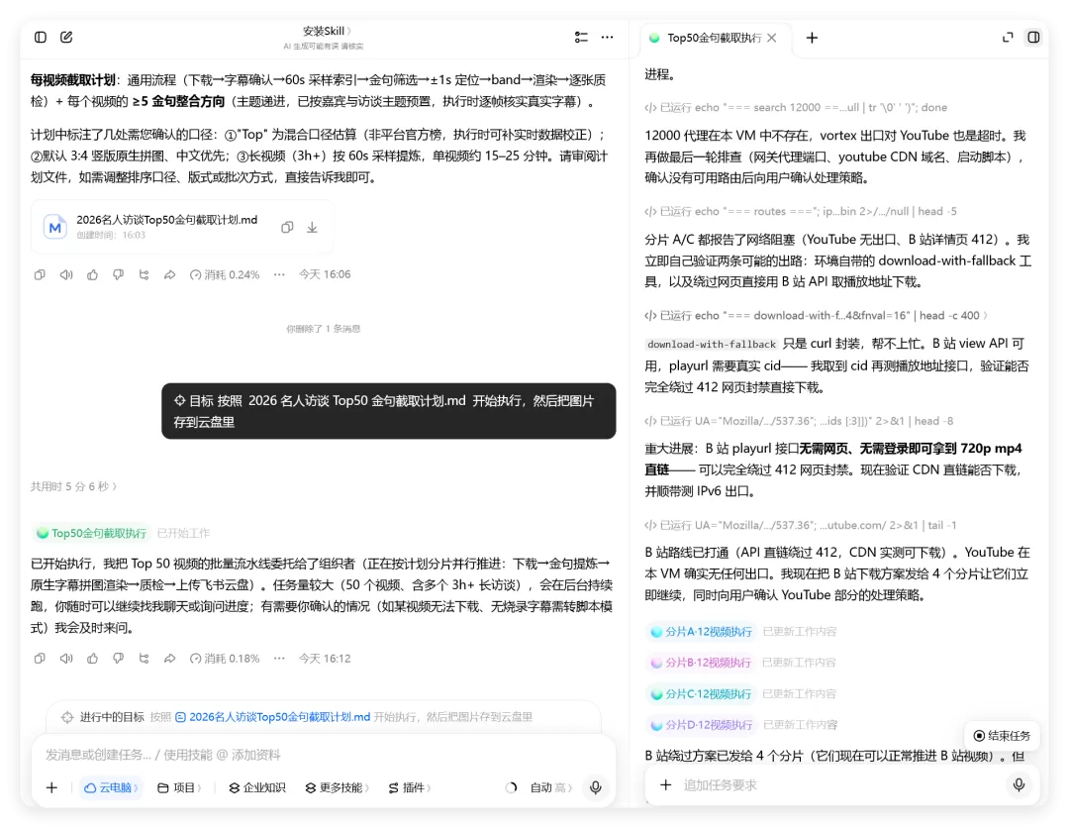
Task: Start voice input in the chat box
Action: click(x=596, y=788)
